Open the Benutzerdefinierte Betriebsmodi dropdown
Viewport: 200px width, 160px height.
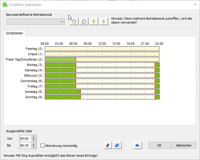pyautogui.click(x=36, y=22)
